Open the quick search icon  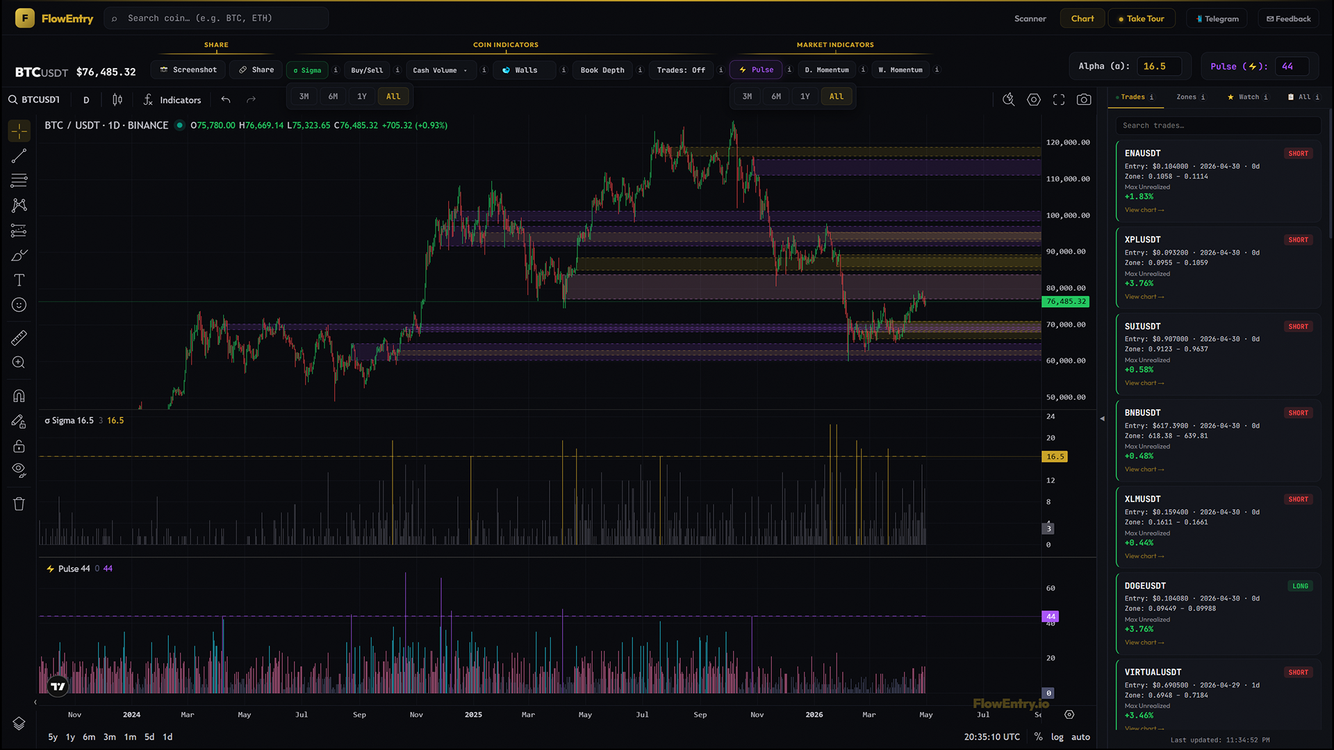pyautogui.click(x=1009, y=100)
